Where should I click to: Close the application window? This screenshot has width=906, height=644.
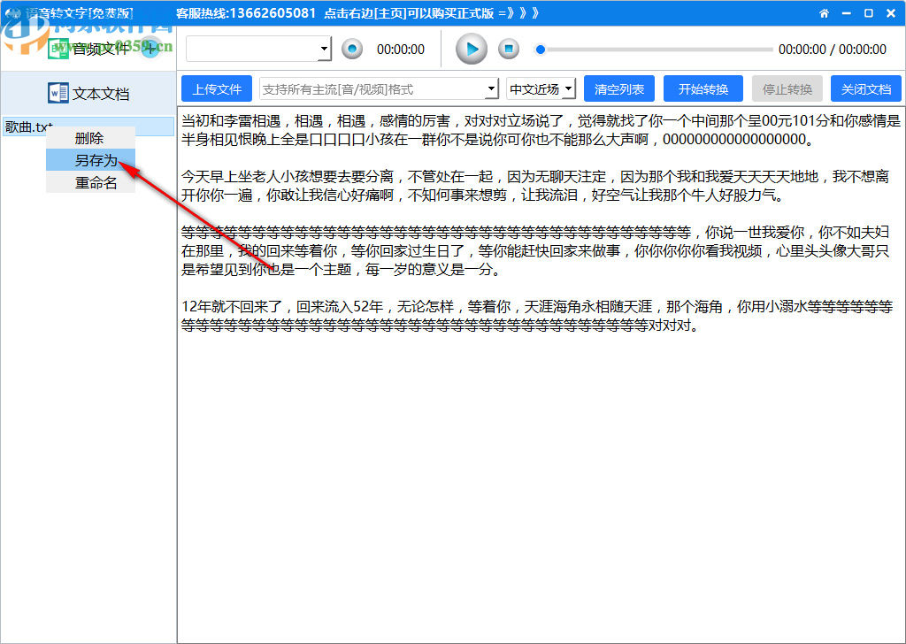pyautogui.click(x=891, y=13)
